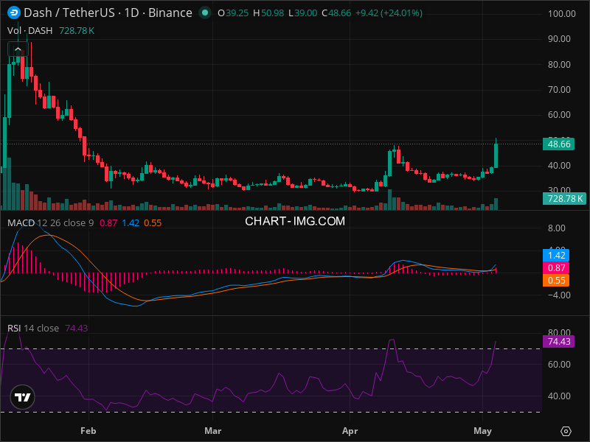Click the latest green daily candle

coord(496,155)
